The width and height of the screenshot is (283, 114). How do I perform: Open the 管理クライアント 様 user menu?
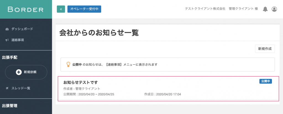pos(243,9)
